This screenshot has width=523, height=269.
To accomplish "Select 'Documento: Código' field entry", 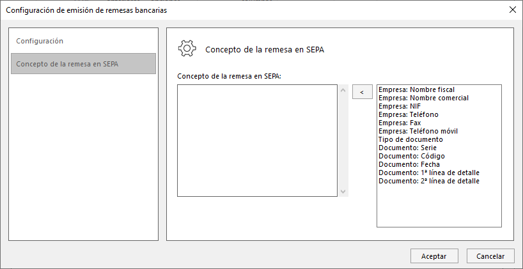I will (412, 156).
